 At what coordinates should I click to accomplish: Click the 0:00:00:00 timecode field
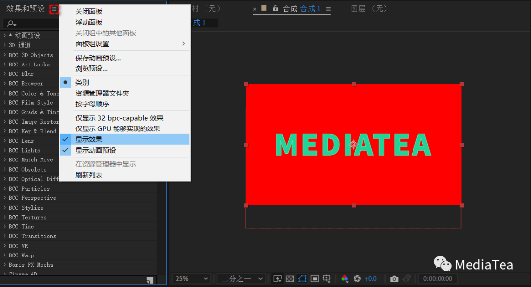[438, 279]
